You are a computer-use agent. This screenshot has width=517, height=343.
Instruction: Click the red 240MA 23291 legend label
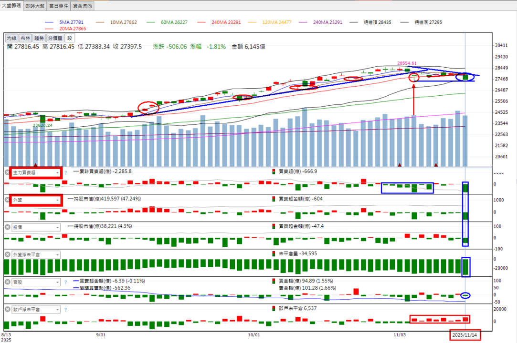pos(226,22)
